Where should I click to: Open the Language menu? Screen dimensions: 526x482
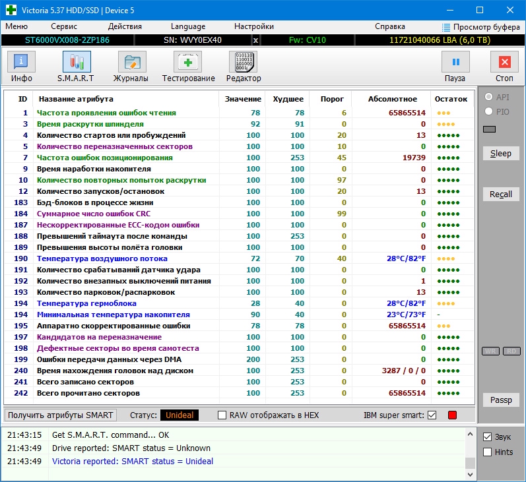click(188, 26)
